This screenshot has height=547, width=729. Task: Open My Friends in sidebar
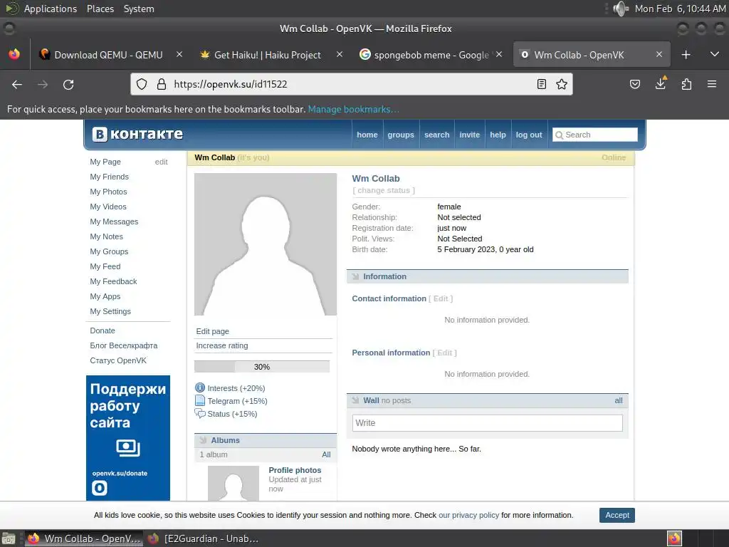coord(109,177)
